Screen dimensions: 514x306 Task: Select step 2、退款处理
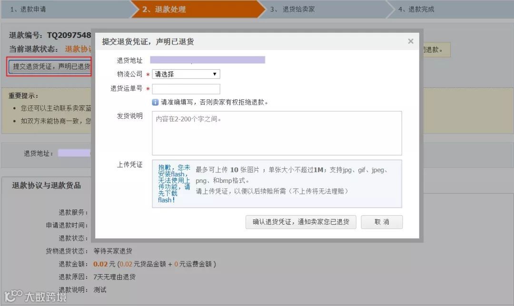pos(164,9)
